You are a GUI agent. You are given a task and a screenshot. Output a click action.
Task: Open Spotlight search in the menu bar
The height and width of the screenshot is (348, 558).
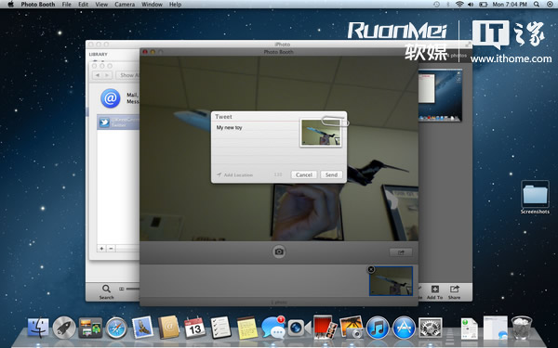pyautogui.click(x=537, y=5)
